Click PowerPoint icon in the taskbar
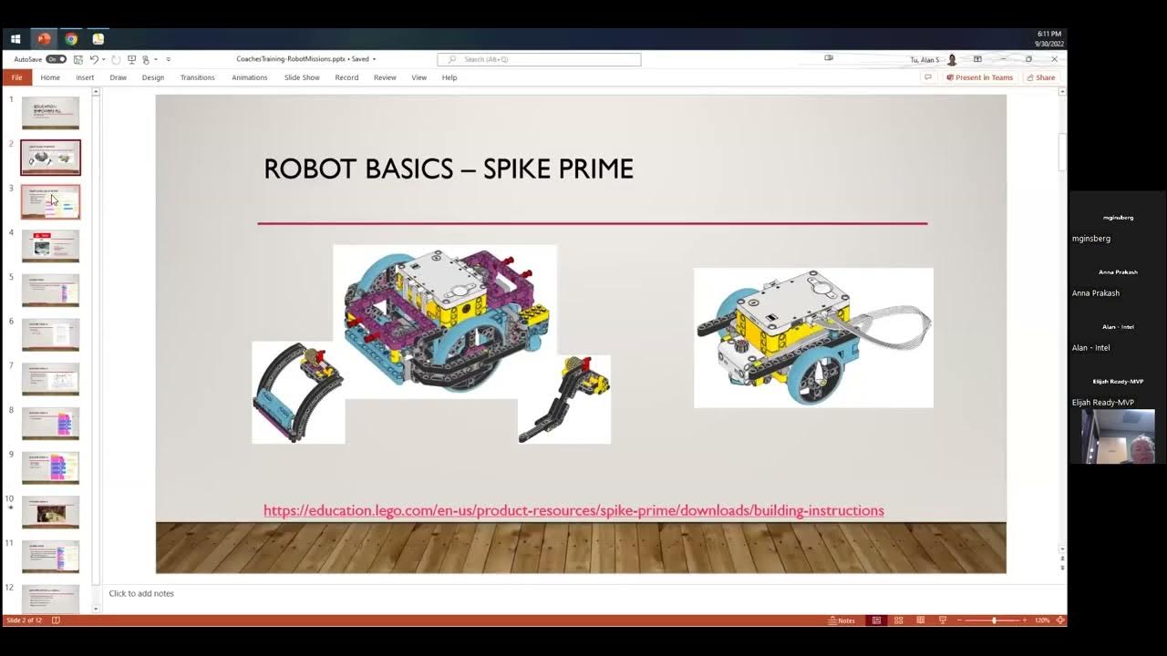 (x=43, y=39)
